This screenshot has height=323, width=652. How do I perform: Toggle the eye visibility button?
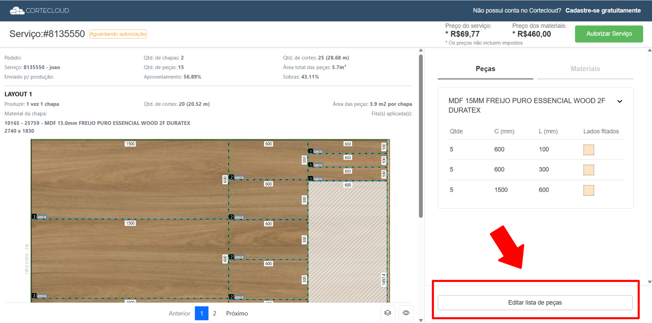coord(406,313)
